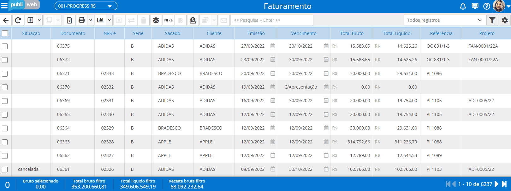Viewport: 511px width, 191px height.
Task: Open the emission calendar for document 06375
Action: [x=273, y=46]
